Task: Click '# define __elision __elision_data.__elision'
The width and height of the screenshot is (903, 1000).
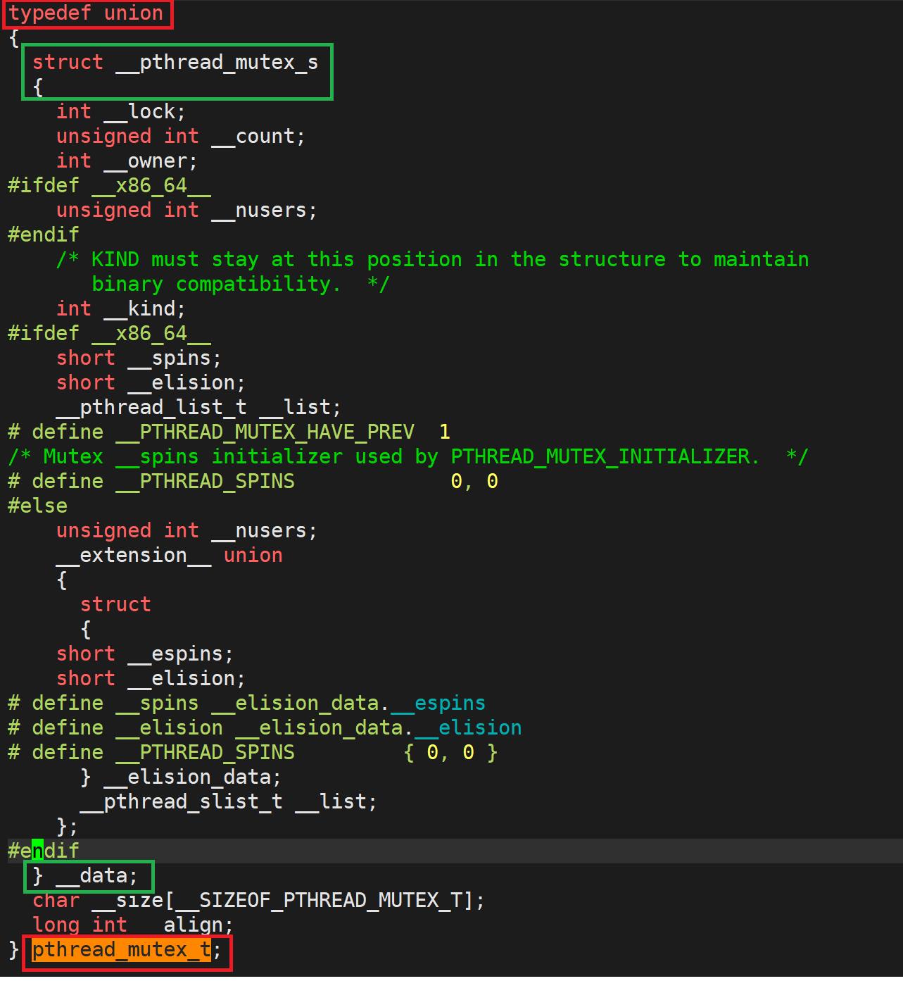Action: [x=265, y=728]
